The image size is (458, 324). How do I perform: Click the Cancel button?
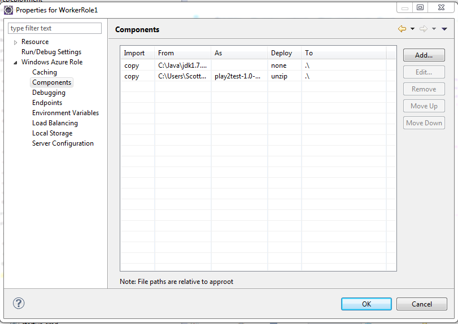tap(421, 304)
